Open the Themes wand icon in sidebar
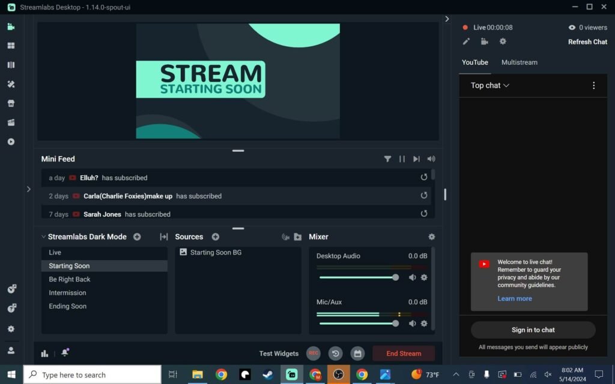 [11, 84]
